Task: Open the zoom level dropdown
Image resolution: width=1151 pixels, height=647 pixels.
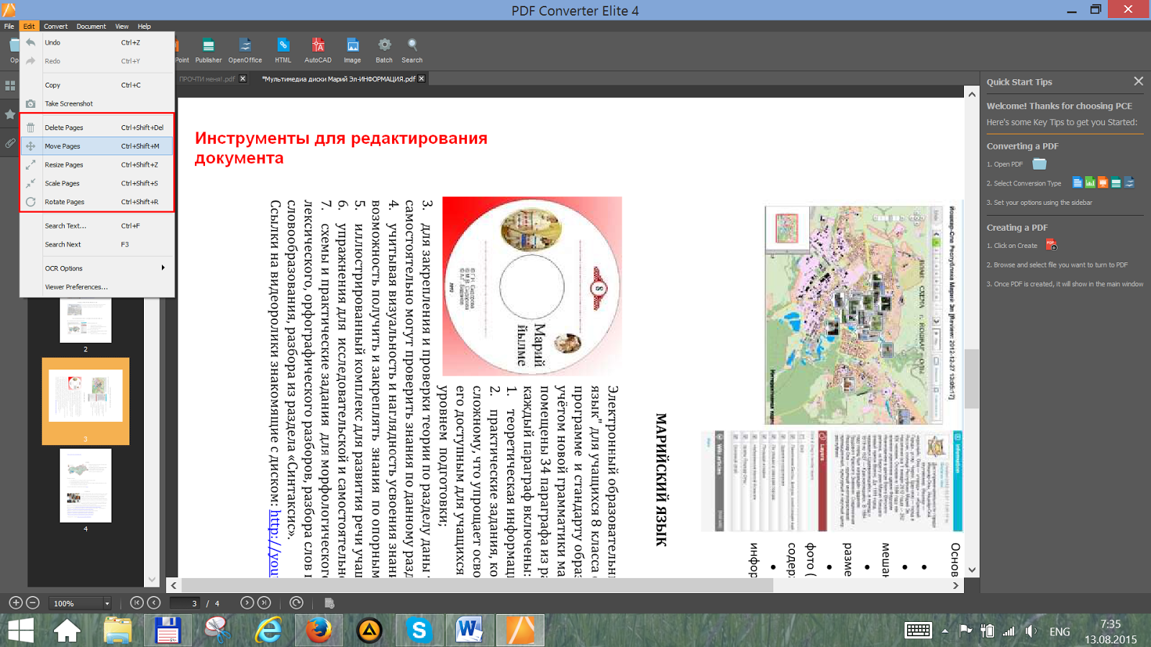Action: (107, 603)
